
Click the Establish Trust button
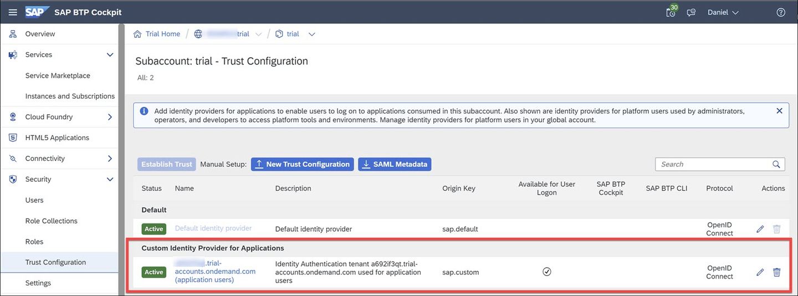pos(167,164)
